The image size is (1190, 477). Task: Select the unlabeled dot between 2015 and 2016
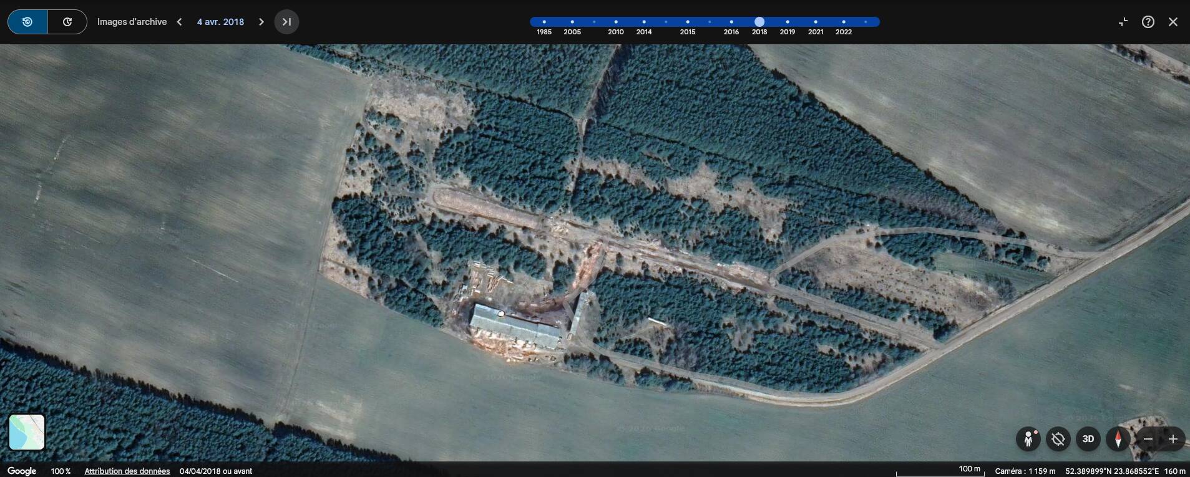[710, 22]
